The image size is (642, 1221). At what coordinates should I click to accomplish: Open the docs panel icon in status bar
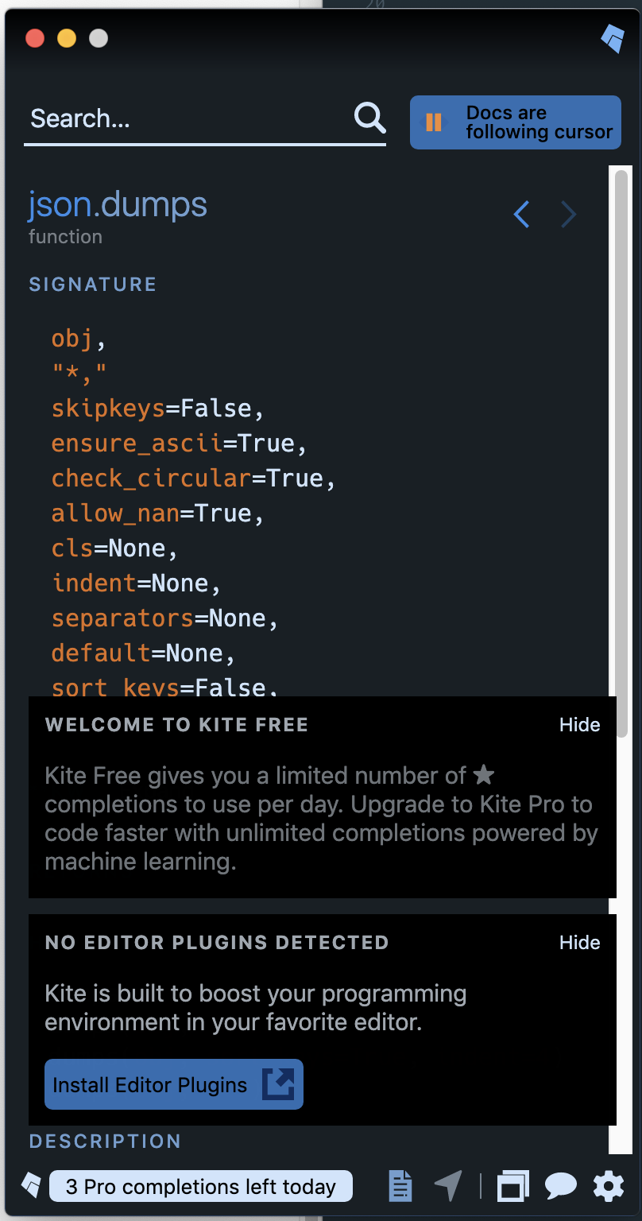(x=400, y=1185)
